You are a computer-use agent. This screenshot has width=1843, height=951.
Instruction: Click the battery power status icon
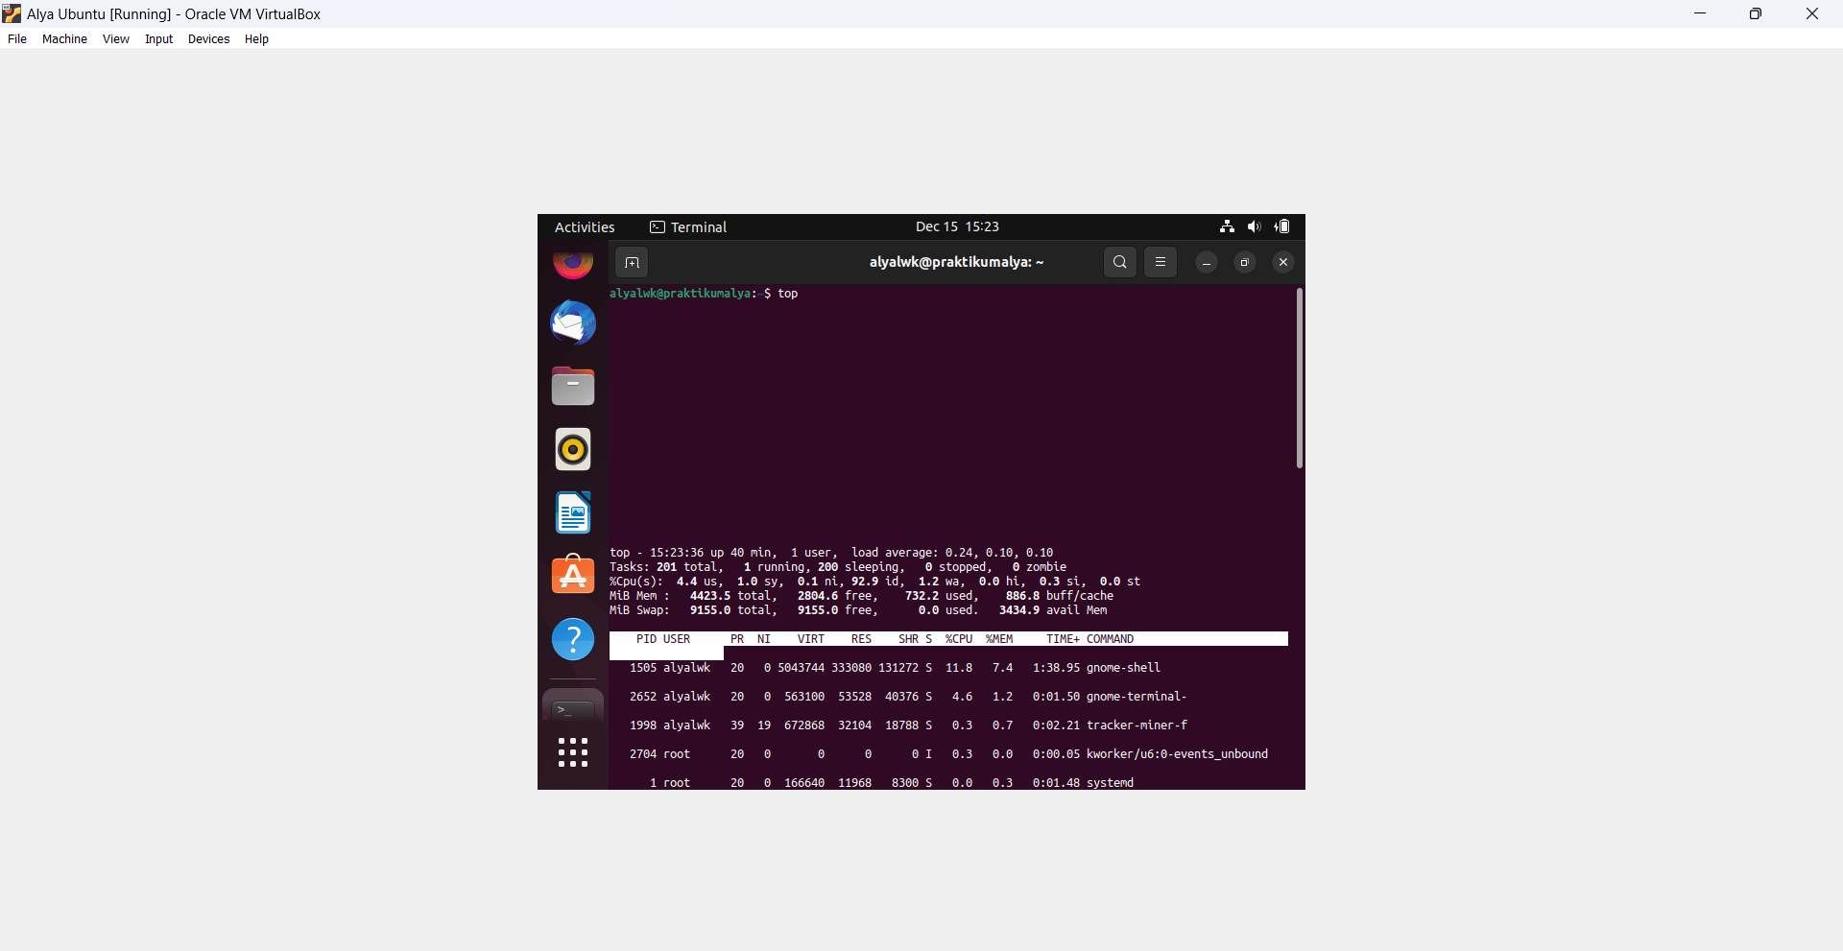pos(1282,226)
